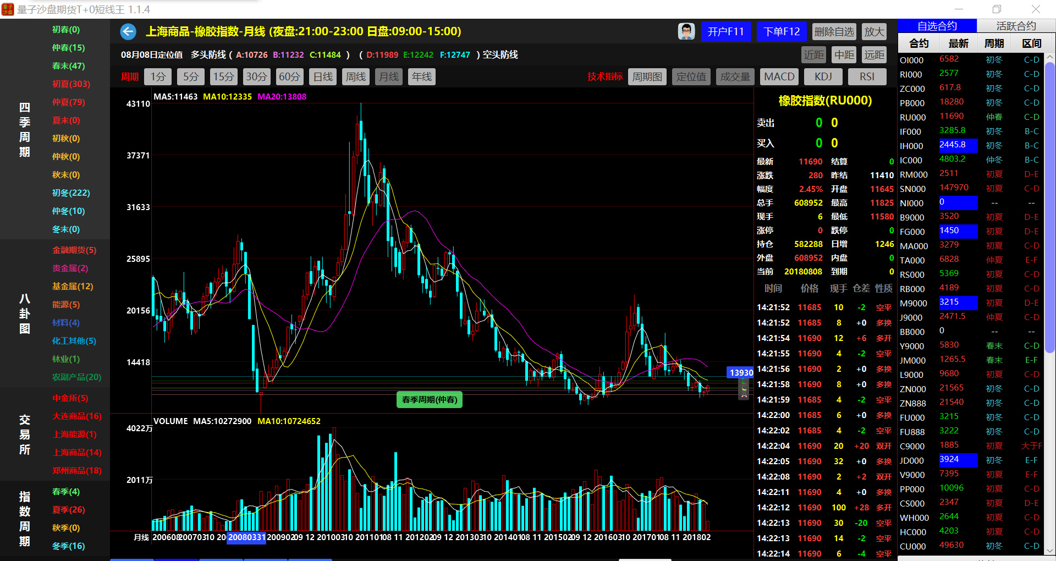Viewport: 1056px width, 561px height.
Task: Open the 活跃合约 tab
Action: 1016,26
